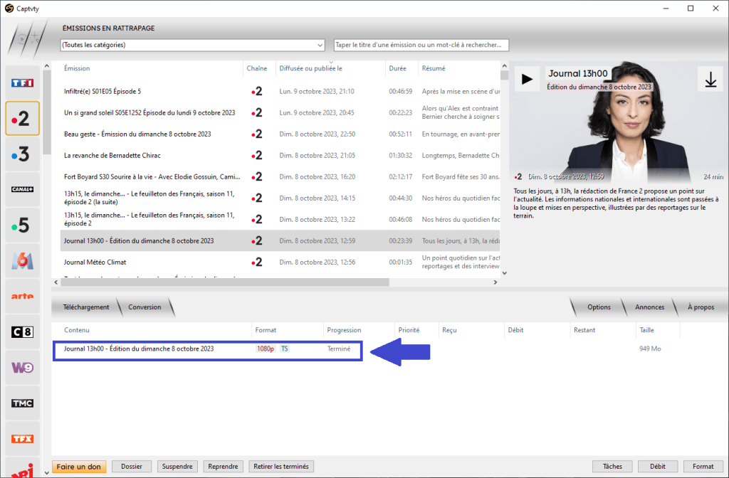Screen dimensions: 729x478
Task: Click the 1080p format tag
Action: tap(266, 349)
